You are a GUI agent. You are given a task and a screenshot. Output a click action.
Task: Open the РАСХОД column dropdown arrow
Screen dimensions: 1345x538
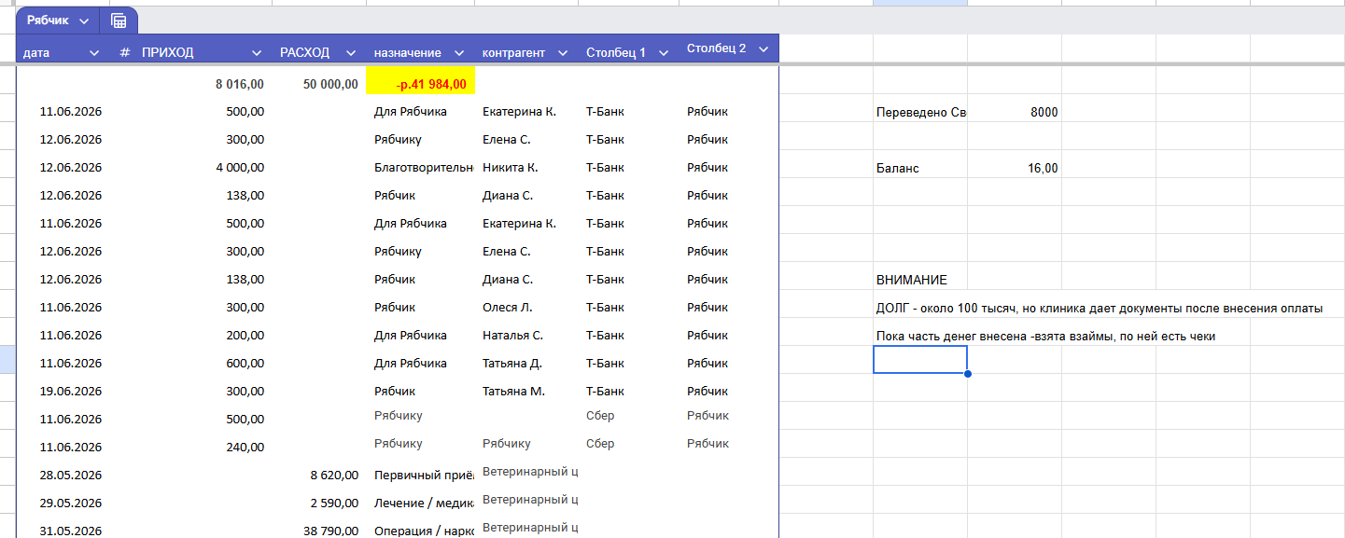[x=351, y=53]
